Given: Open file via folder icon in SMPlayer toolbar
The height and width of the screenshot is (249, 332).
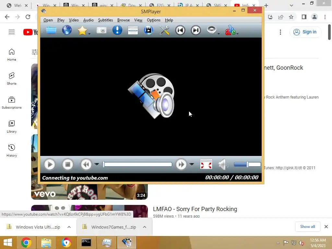Looking at the screenshot, I should tap(51, 30).
